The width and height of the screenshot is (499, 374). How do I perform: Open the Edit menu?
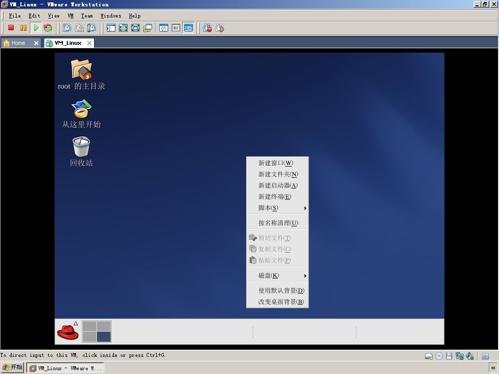point(35,16)
